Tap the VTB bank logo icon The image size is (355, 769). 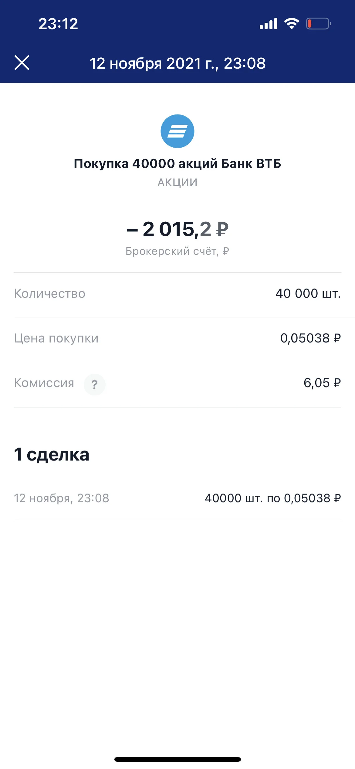177,131
